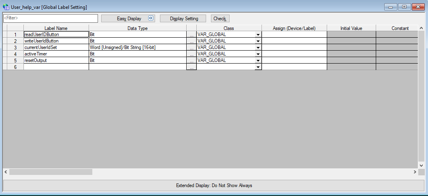Click the Class column header

click(x=229, y=28)
